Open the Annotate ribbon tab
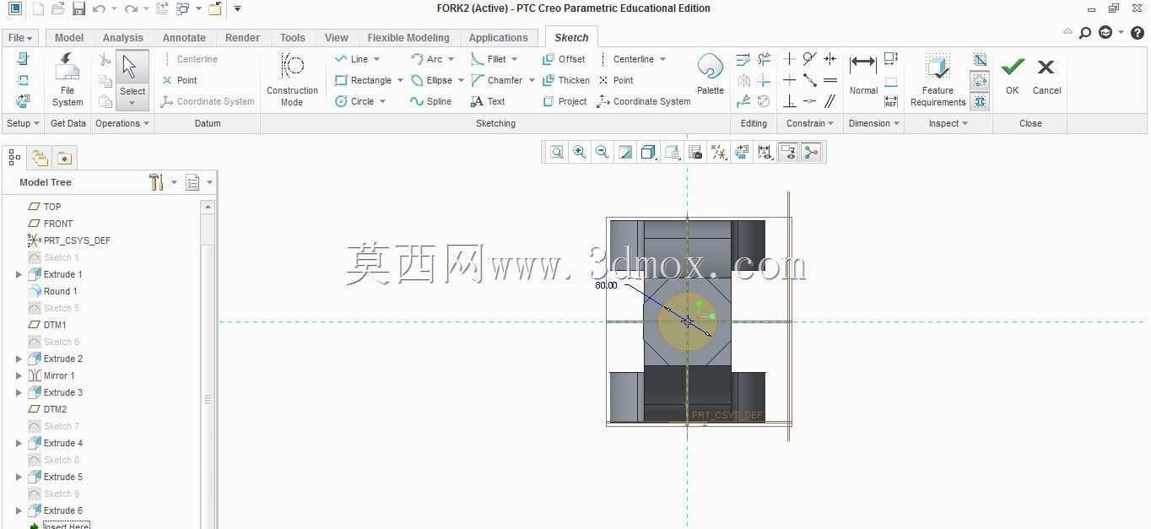Screen dimensions: 1151x529 184,37
